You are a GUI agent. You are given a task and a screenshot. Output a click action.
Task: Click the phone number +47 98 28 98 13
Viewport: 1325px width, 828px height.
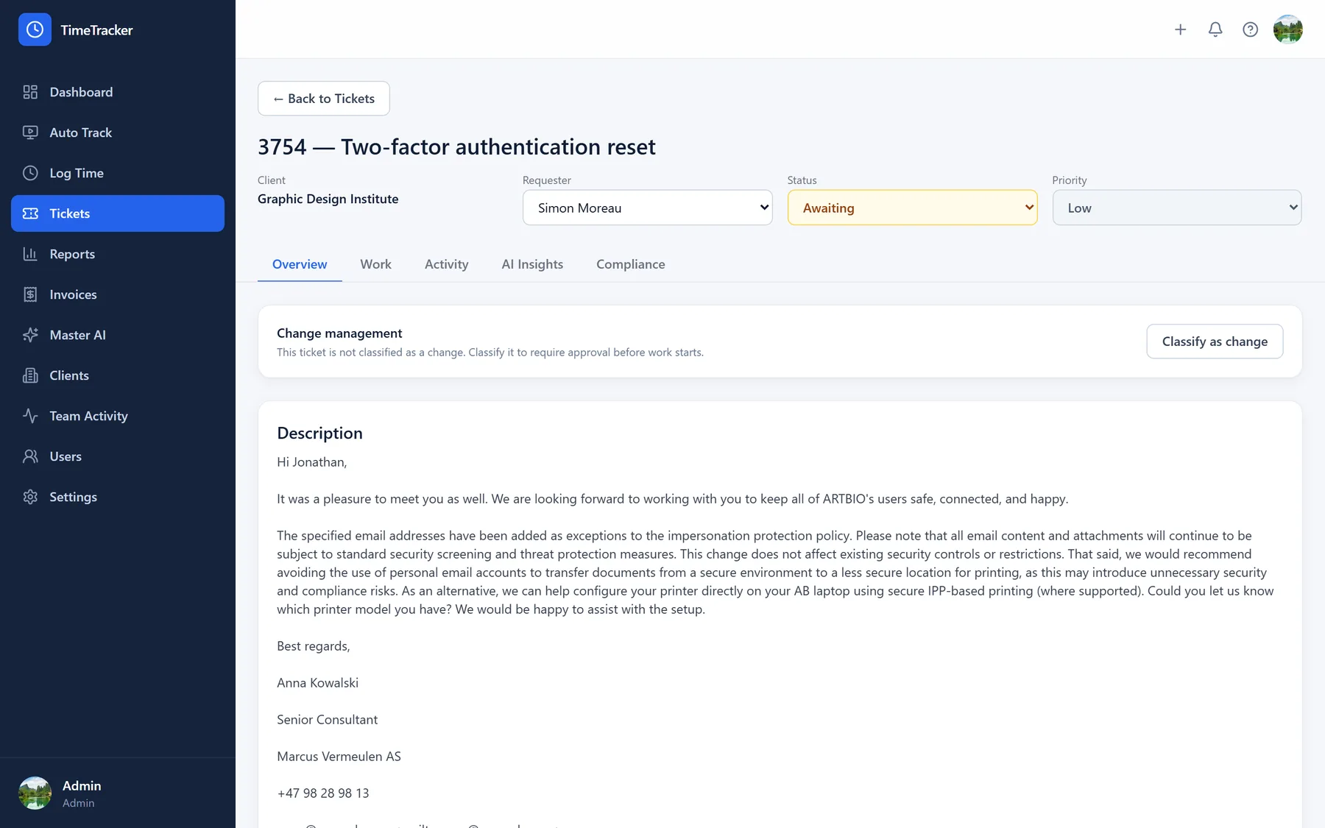(322, 793)
